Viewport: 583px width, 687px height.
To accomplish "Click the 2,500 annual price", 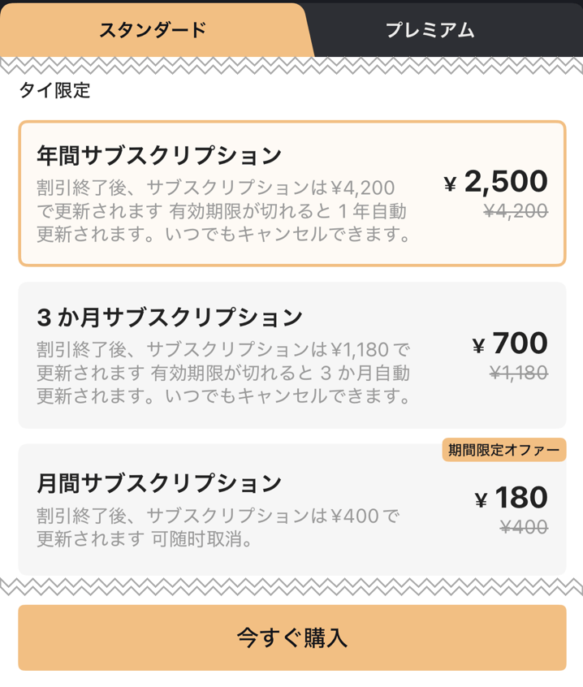I will point(506,182).
